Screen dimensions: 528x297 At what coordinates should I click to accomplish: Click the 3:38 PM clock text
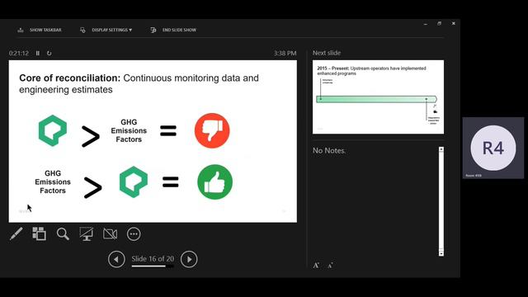coord(285,53)
